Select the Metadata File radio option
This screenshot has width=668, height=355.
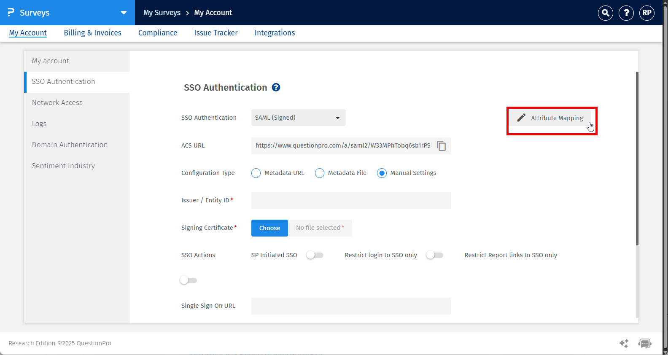click(x=320, y=173)
